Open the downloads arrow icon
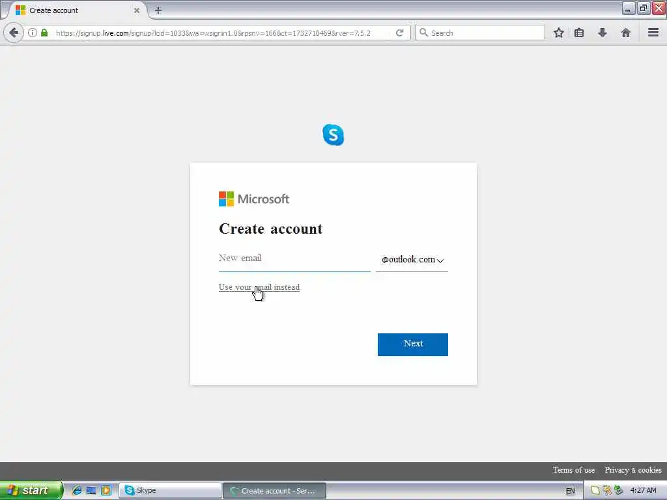 pyautogui.click(x=603, y=33)
